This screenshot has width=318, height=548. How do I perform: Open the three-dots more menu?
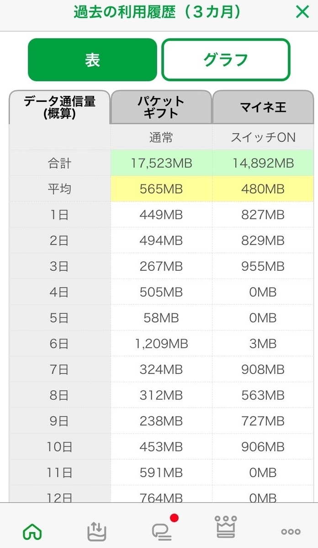291,532
